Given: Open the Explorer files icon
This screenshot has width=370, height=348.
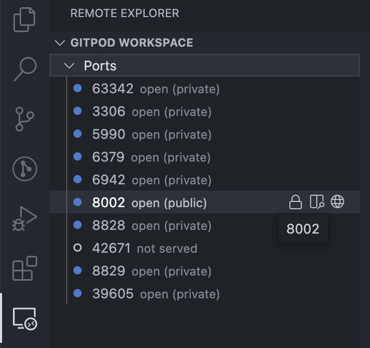Looking at the screenshot, I should (24, 20).
